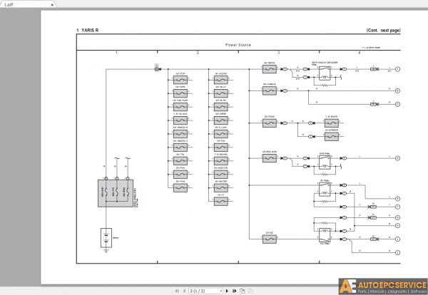Click the 40A DEFOG fuse symbol

click(x=270, y=69)
